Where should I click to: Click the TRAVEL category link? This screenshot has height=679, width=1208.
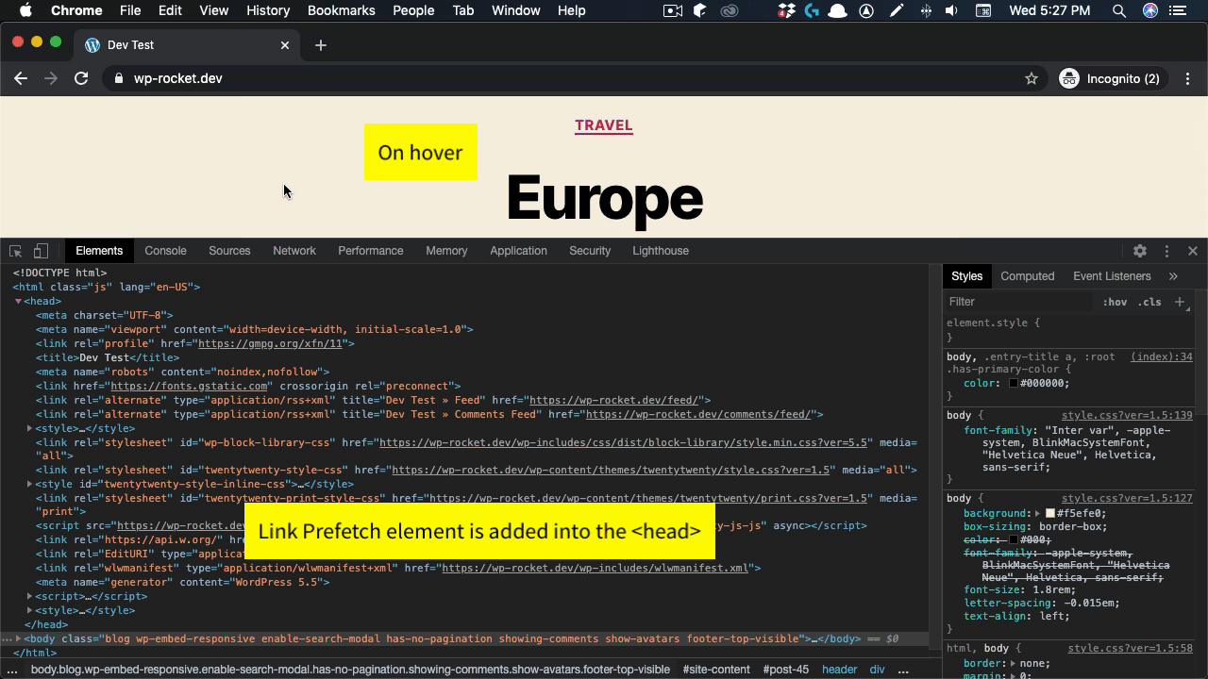[x=604, y=125]
